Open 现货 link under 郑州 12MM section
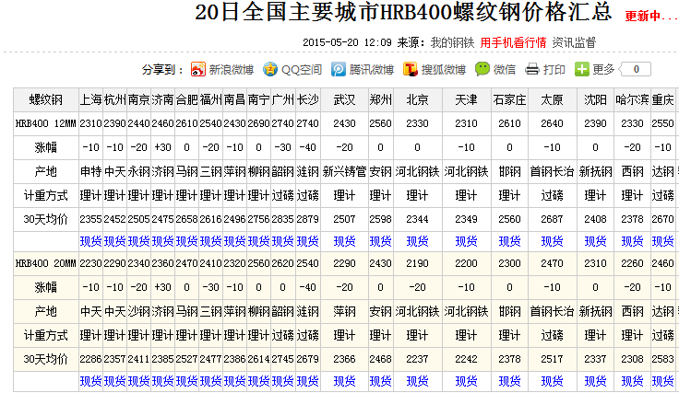679x393 pixels. coord(380,241)
